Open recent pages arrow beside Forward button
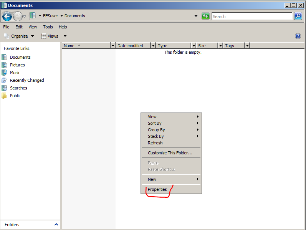Image resolution: width=306 pixels, height=230 pixels. 25,17
